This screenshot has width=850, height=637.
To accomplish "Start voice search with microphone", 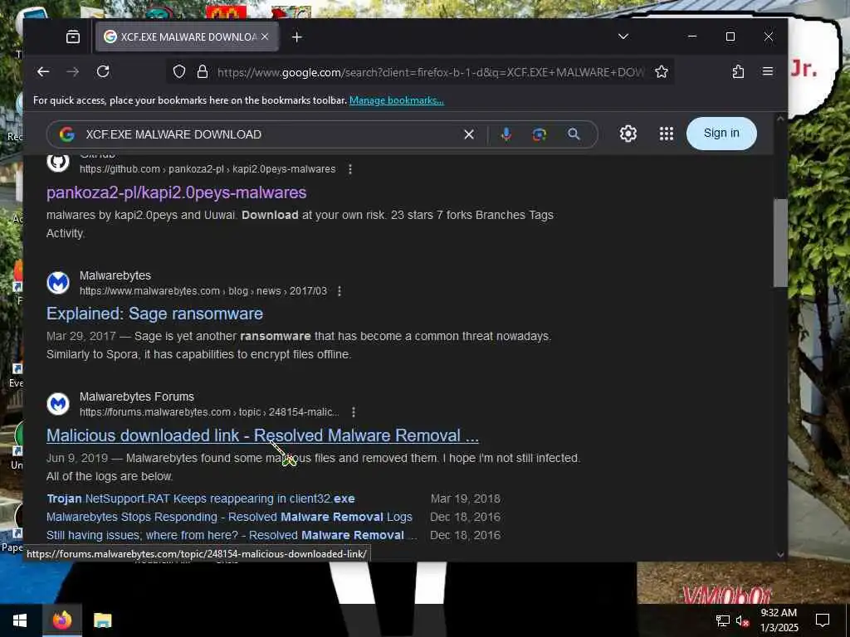I will [506, 134].
